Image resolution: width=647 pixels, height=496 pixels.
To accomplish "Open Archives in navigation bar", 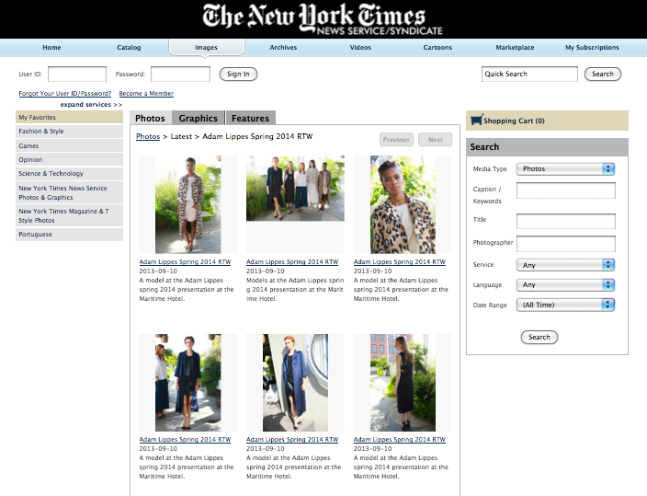I will coord(283,48).
